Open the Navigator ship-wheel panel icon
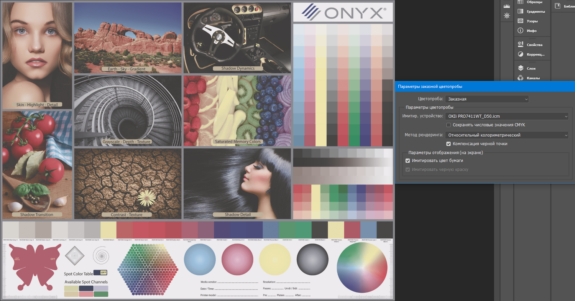 click(x=507, y=15)
